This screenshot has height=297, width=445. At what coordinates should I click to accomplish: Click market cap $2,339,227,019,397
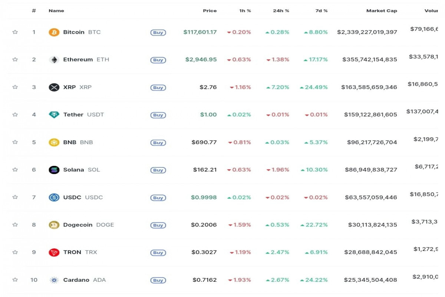pyautogui.click(x=367, y=32)
